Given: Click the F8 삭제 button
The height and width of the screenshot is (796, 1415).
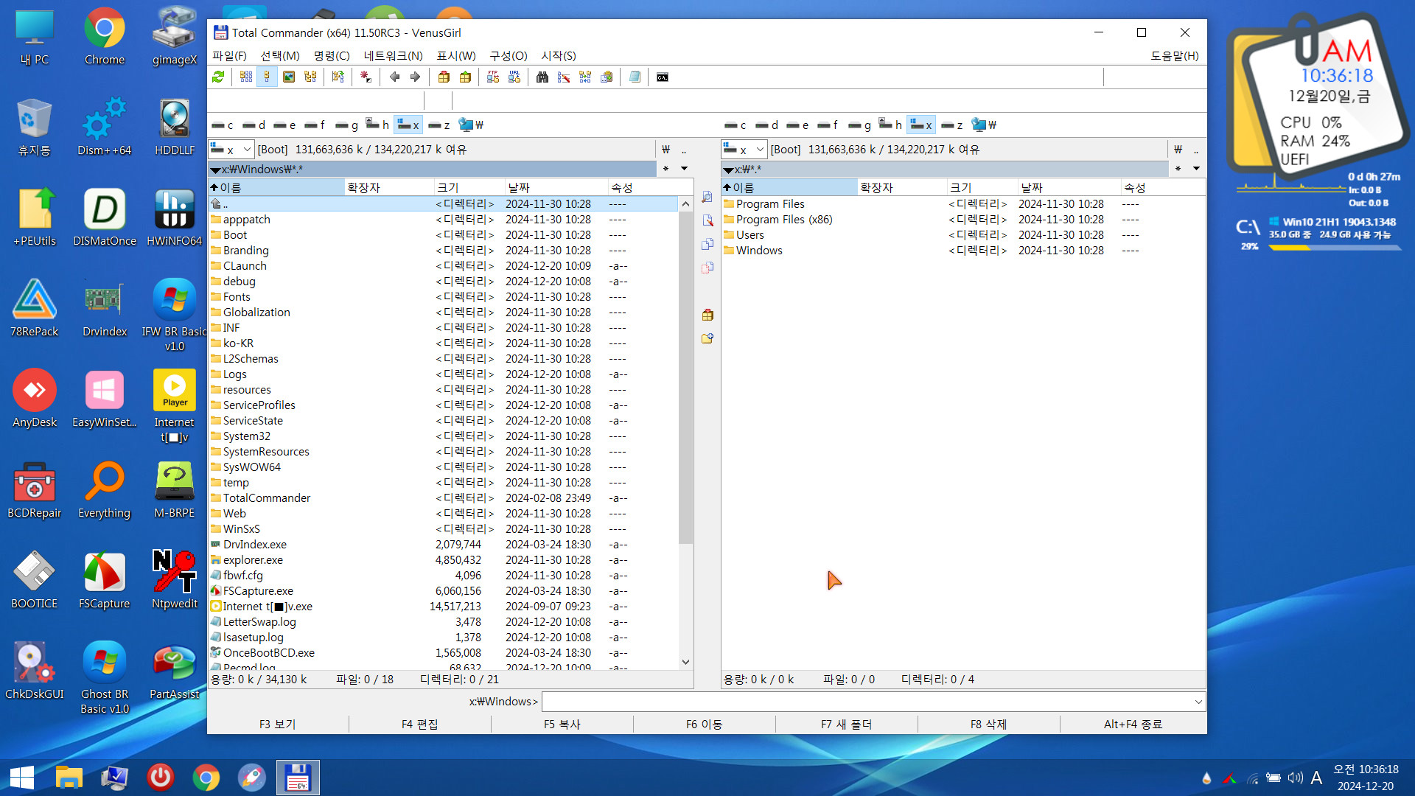Looking at the screenshot, I should click(x=989, y=725).
